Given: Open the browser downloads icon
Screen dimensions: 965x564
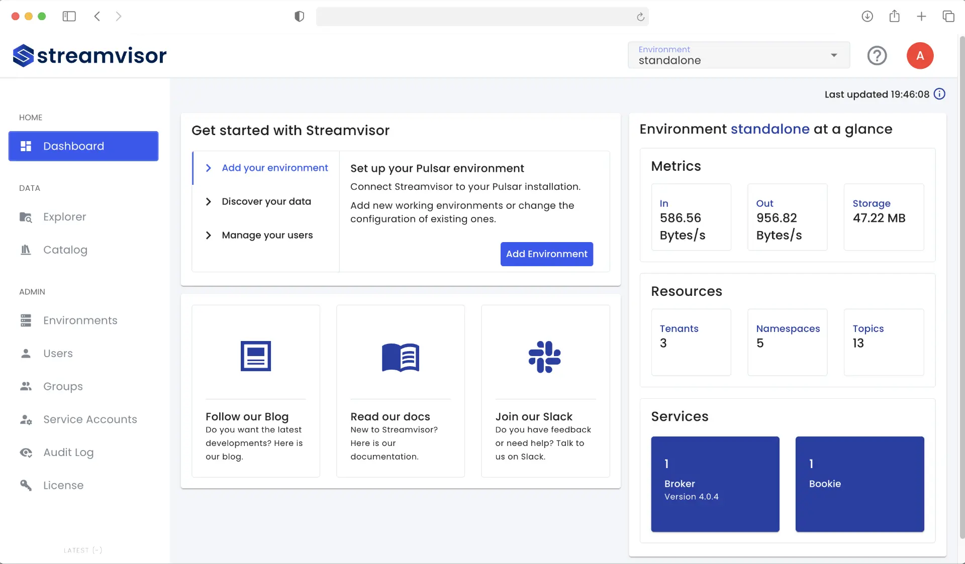Looking at the screenshot, I should [867, 17].
